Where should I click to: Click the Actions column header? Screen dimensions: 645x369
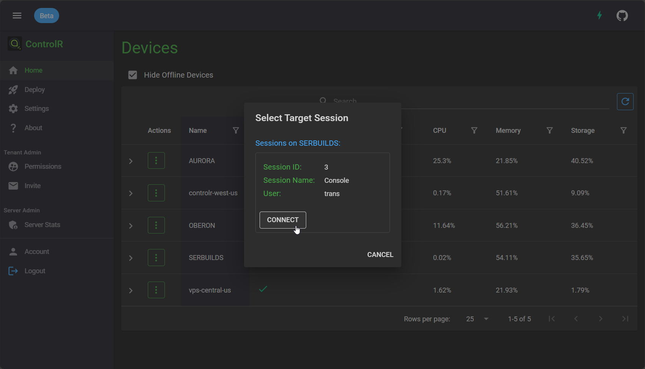(x=159, y=131)
